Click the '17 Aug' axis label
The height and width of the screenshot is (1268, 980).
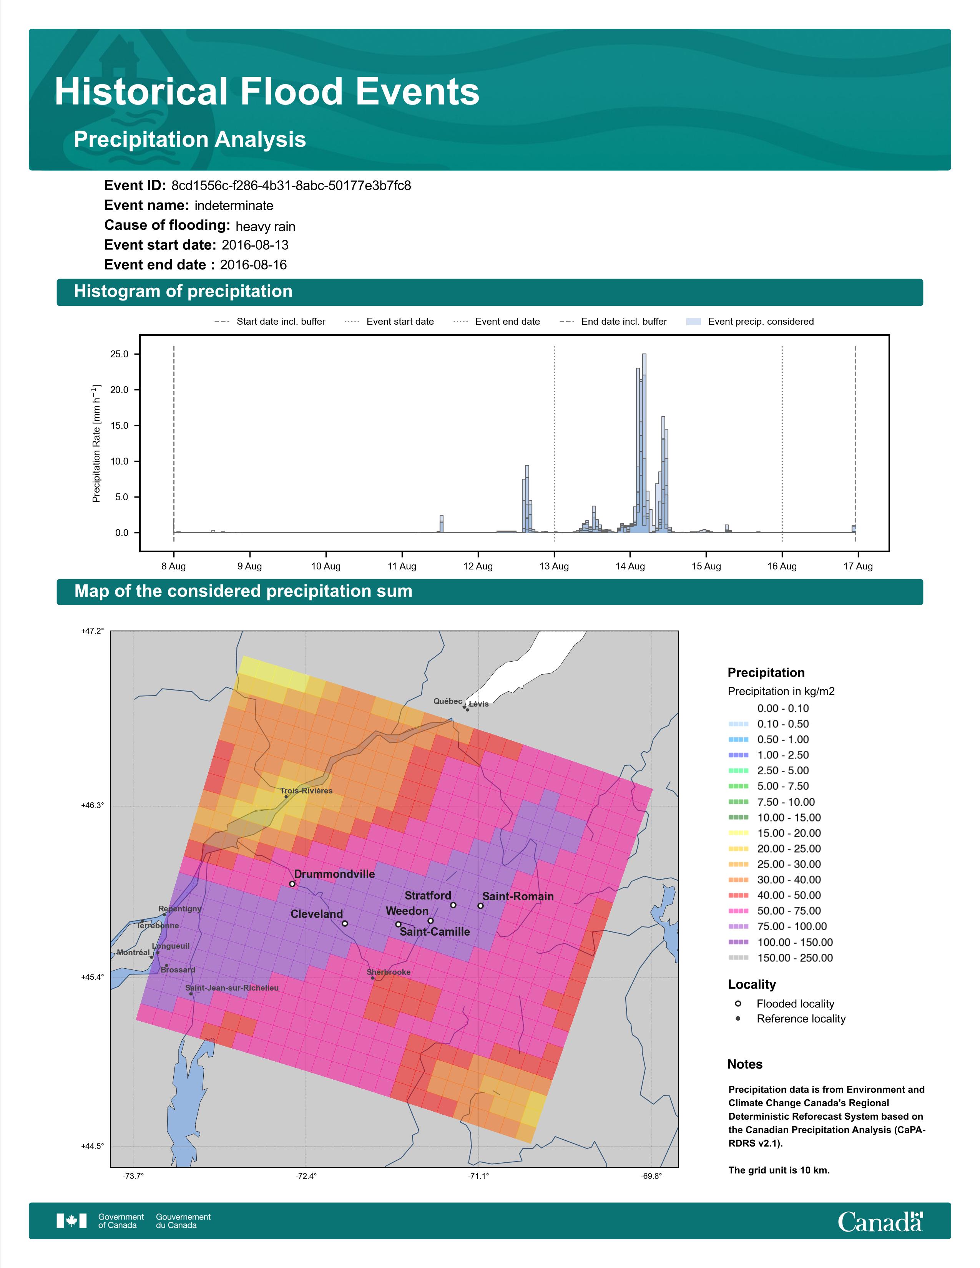point(858,566)
